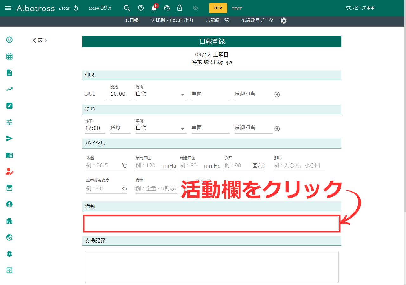The width and height of the screenshot is (406, 285).
Task: Click the yellow DEV button
Action: pos(218,8)
